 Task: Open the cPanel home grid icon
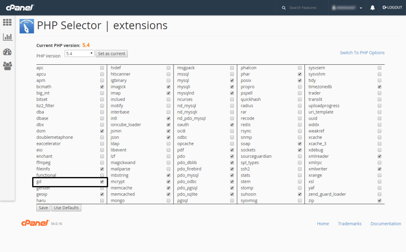click(7, 22)
